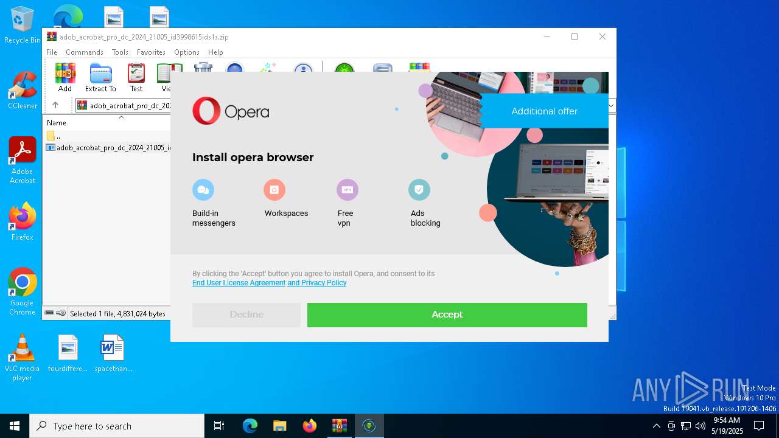Image resolution: width=779 pixels, height=438 pixels.
Task: Click the Test toolbar icon in WinRAR
Action: [136, 77]
